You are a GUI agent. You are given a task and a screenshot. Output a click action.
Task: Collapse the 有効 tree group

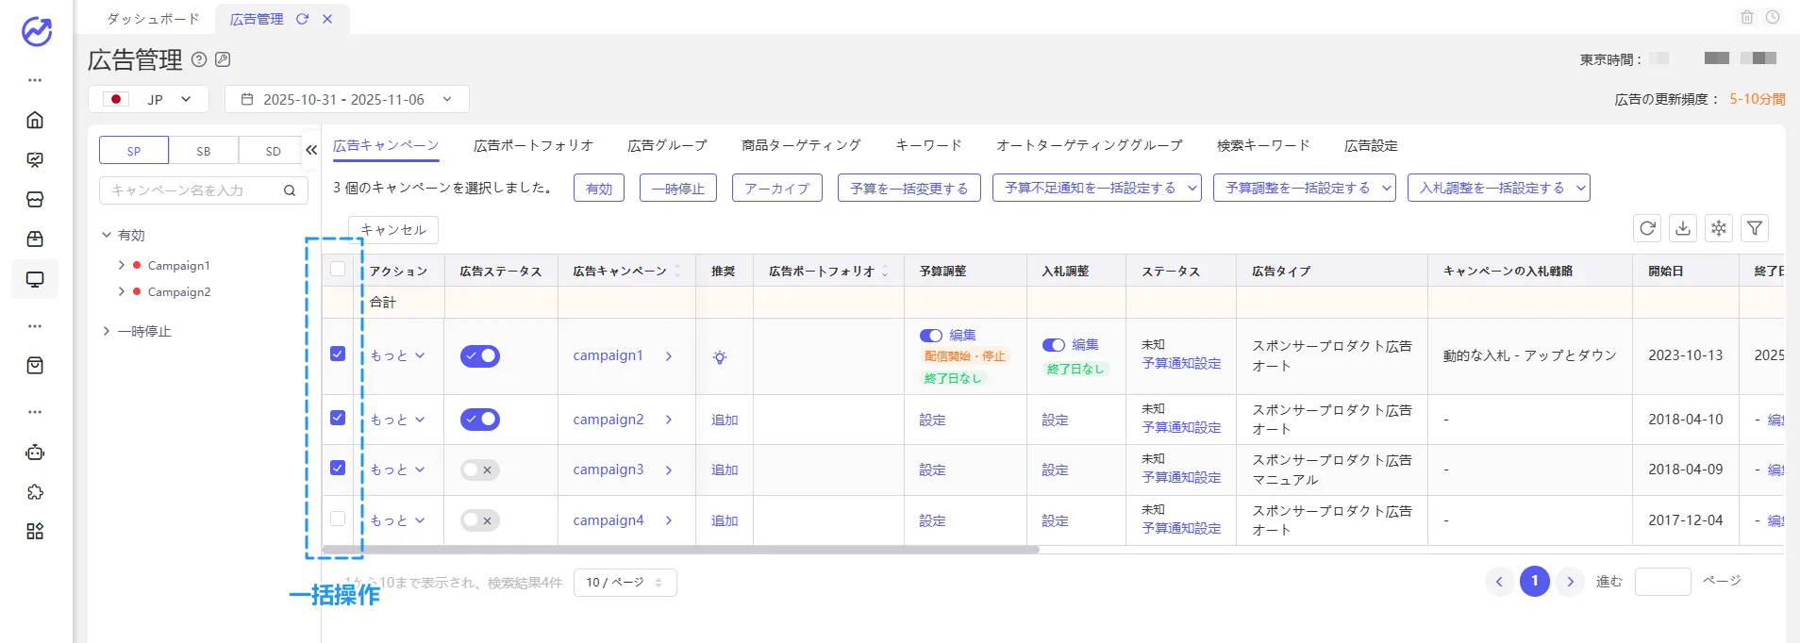[x=107, y=235]
